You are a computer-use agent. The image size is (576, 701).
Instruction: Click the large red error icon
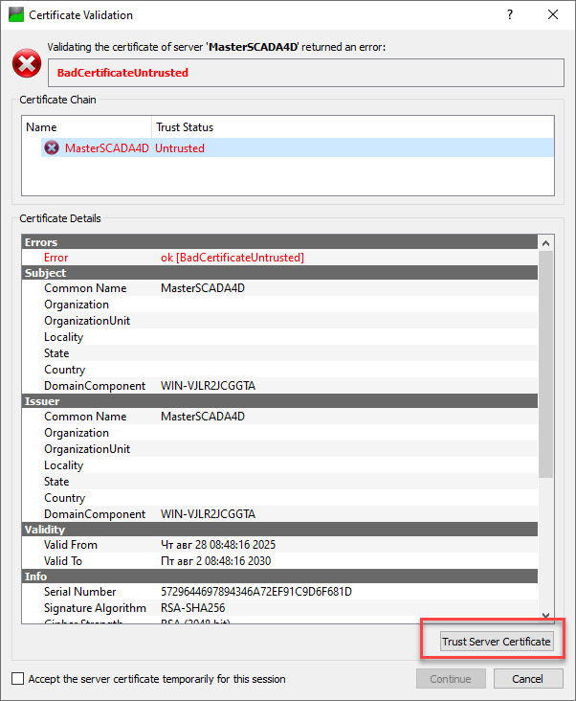(x=27, y=64)
